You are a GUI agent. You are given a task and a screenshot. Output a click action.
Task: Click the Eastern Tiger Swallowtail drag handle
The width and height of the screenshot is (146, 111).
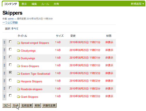click(x=4, y=73)
